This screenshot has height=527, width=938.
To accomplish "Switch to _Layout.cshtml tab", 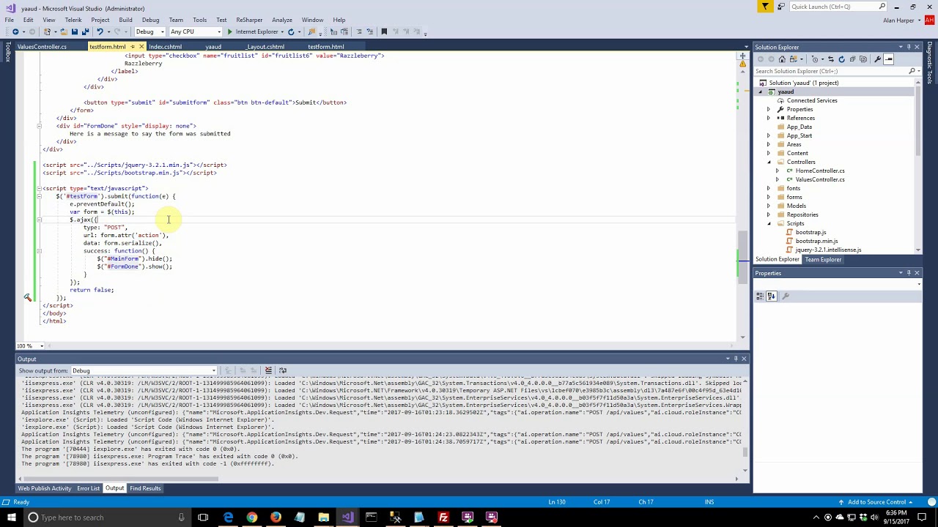I will (x=265, y=47).
